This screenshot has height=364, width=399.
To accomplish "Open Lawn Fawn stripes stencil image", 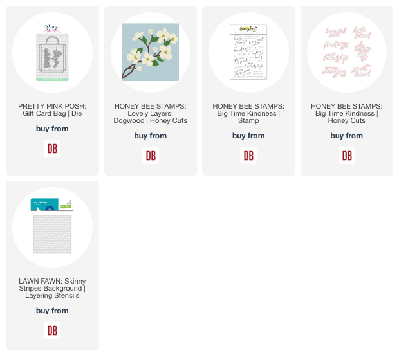I will pos(52,227).
